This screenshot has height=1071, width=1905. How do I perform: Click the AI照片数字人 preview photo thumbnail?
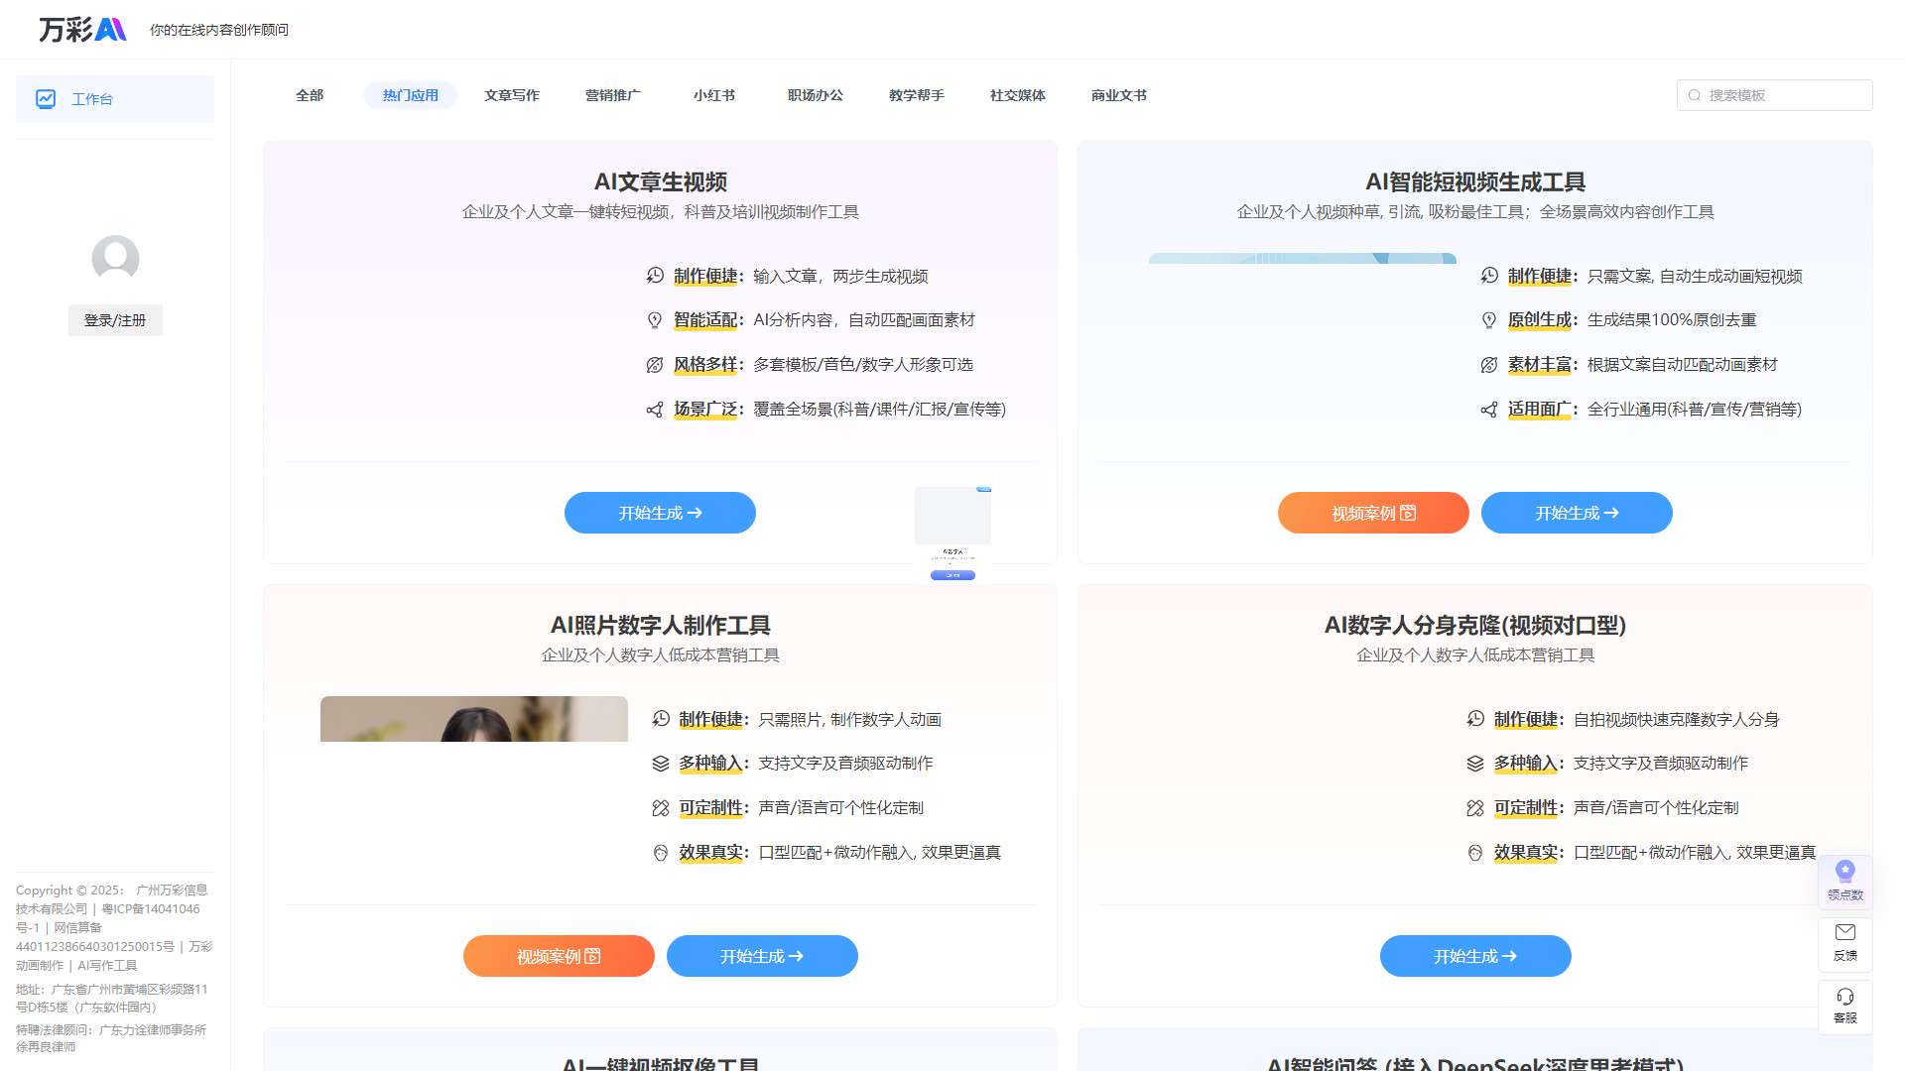[x=474, y=719]
